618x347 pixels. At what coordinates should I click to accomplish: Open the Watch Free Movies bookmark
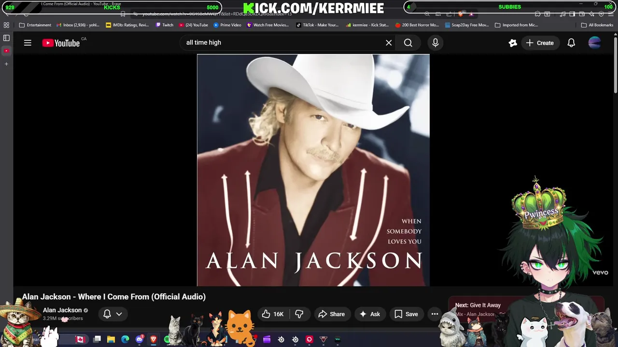tap(268, 25)
